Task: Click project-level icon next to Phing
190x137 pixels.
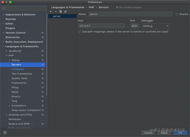Action: [43, 87]
